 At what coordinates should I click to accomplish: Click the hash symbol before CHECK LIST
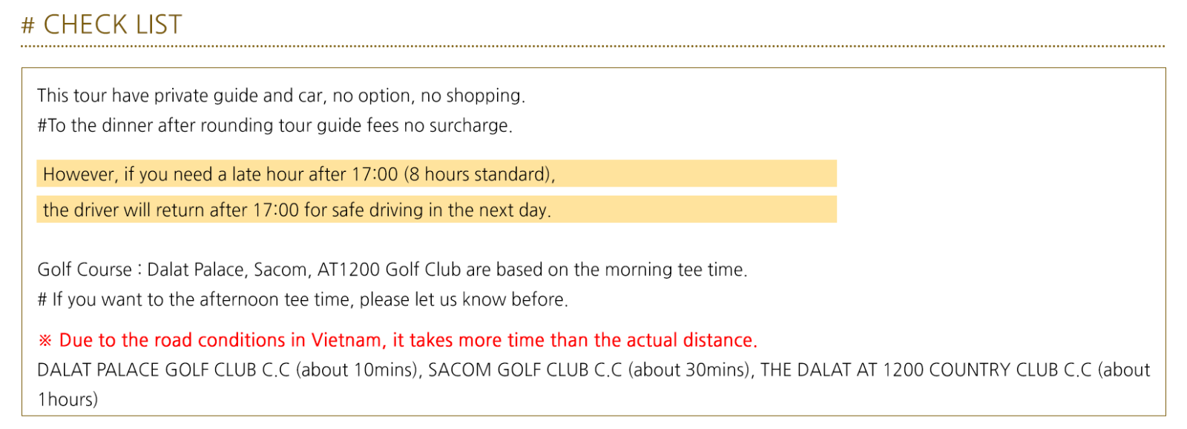[x=28, y=26]
